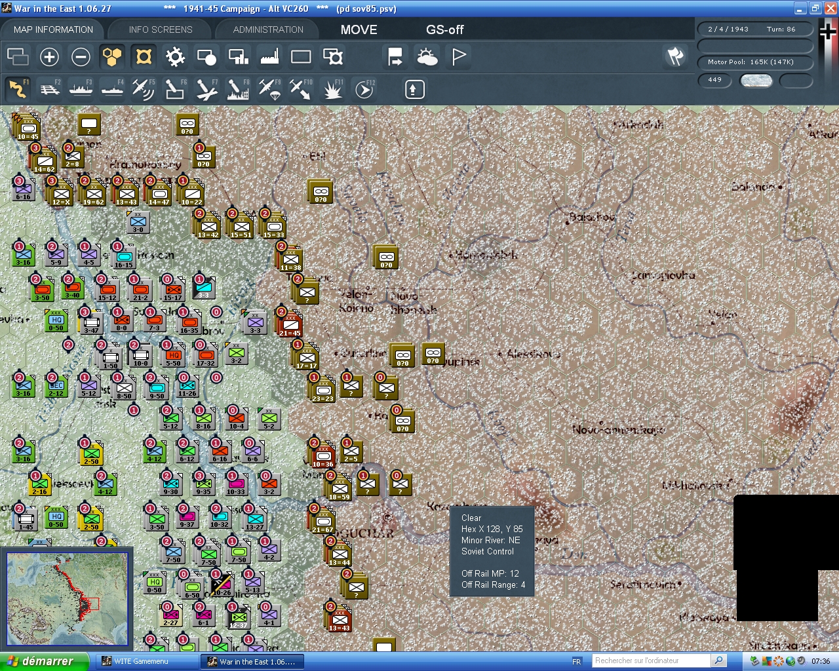Viewport: 839px width, 671px height.
Task: Focus the Rechercher sur l'ordinateur search box
Action: 651,661
